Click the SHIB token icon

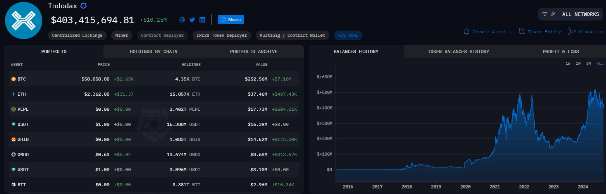(x=14, y=139)
